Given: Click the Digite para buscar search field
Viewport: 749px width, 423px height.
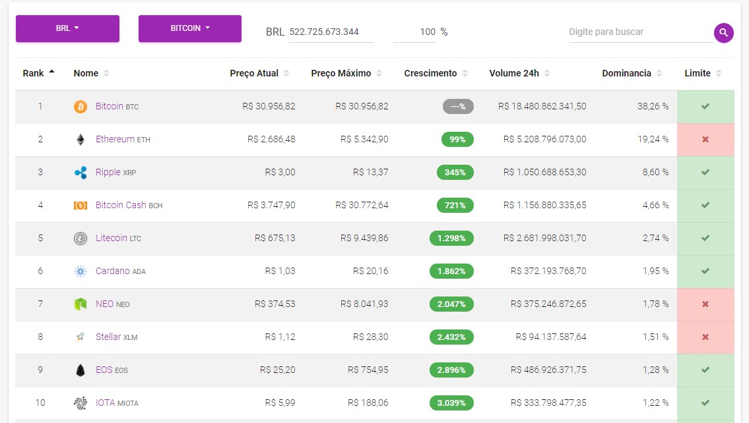Looking at the screenshot, I should pyautogui.click(x=640, y=32).
